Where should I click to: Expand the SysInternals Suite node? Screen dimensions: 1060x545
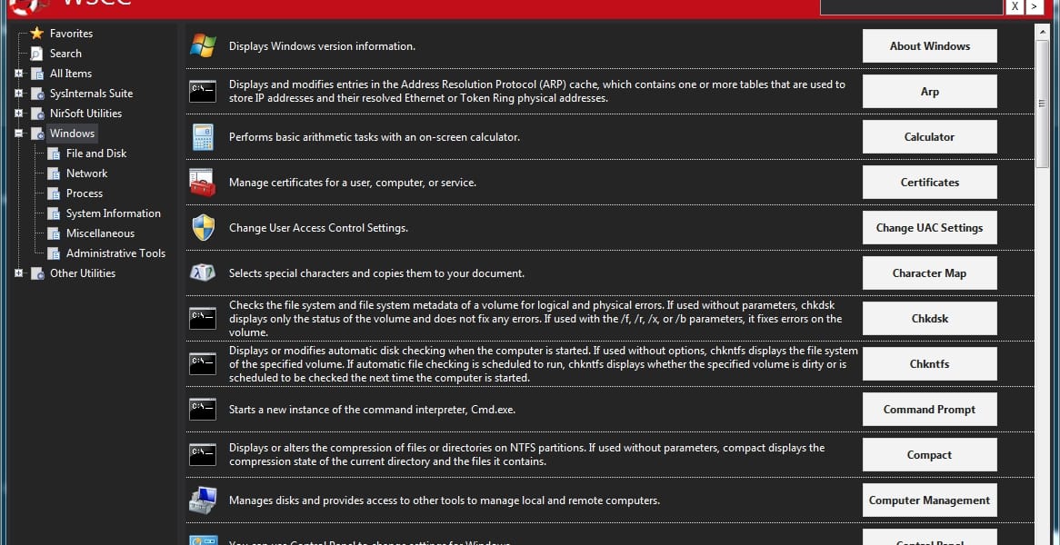click(x=18, y=94)
